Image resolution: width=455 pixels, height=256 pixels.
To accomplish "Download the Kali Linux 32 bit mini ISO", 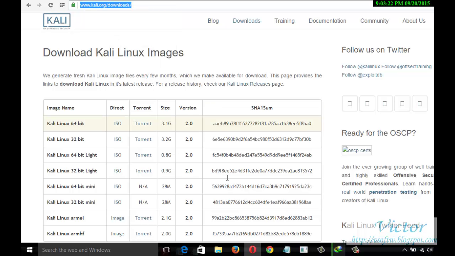I will pyautogui.click(x=118, y=202).
